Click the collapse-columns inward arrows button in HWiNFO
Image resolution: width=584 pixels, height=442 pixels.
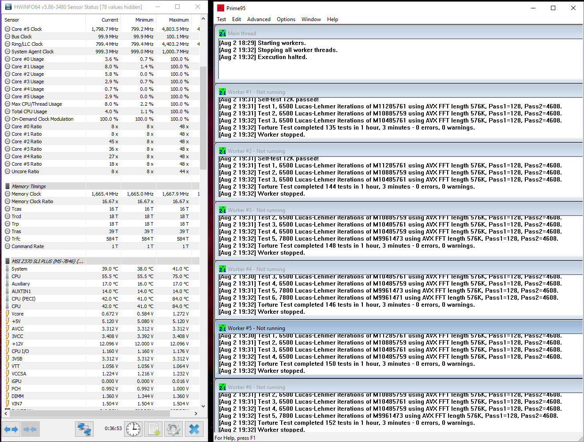point(30,429)
